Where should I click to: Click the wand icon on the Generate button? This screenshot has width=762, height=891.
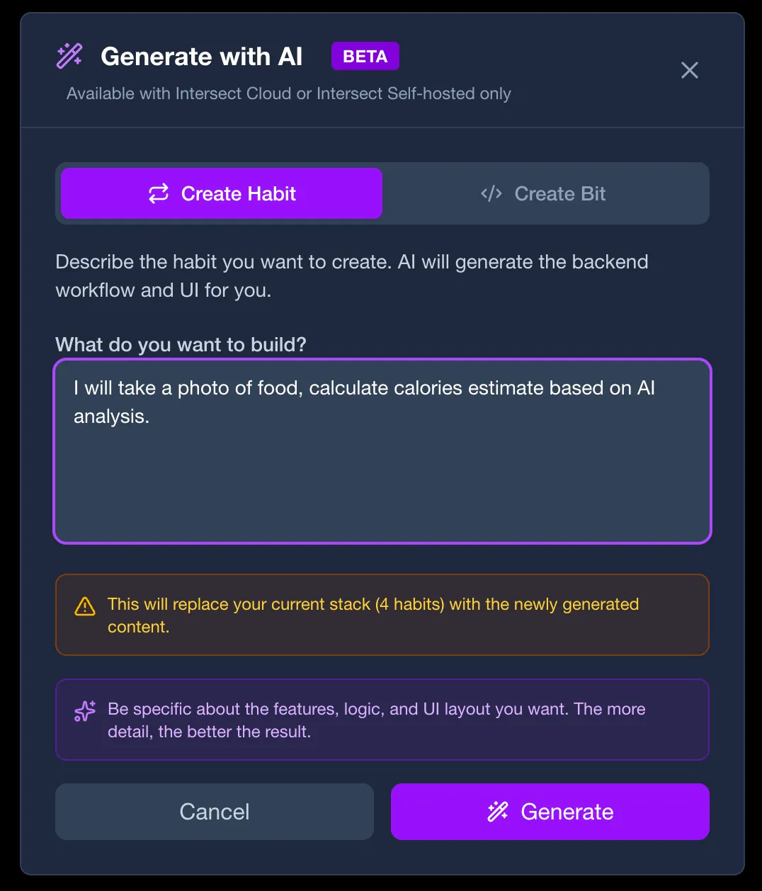[x=499, y=812]
